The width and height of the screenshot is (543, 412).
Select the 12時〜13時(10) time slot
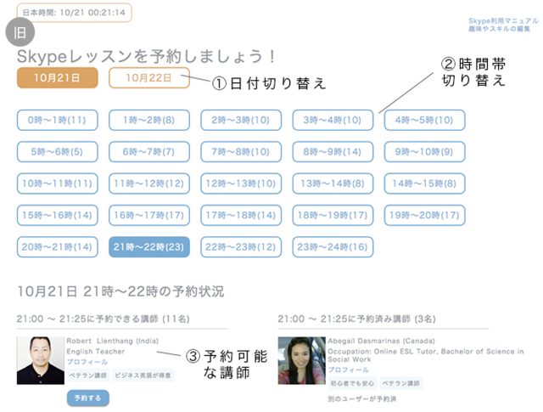[241, 183]
